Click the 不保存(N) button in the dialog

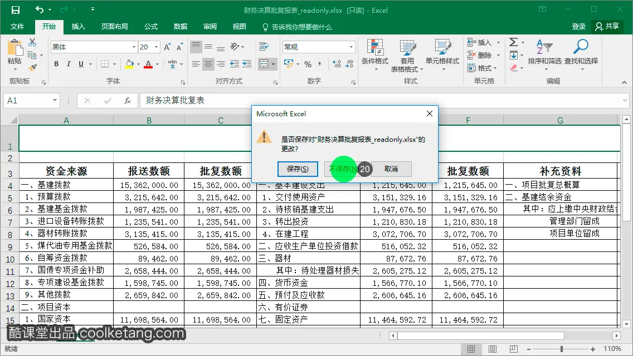[344, 169]
